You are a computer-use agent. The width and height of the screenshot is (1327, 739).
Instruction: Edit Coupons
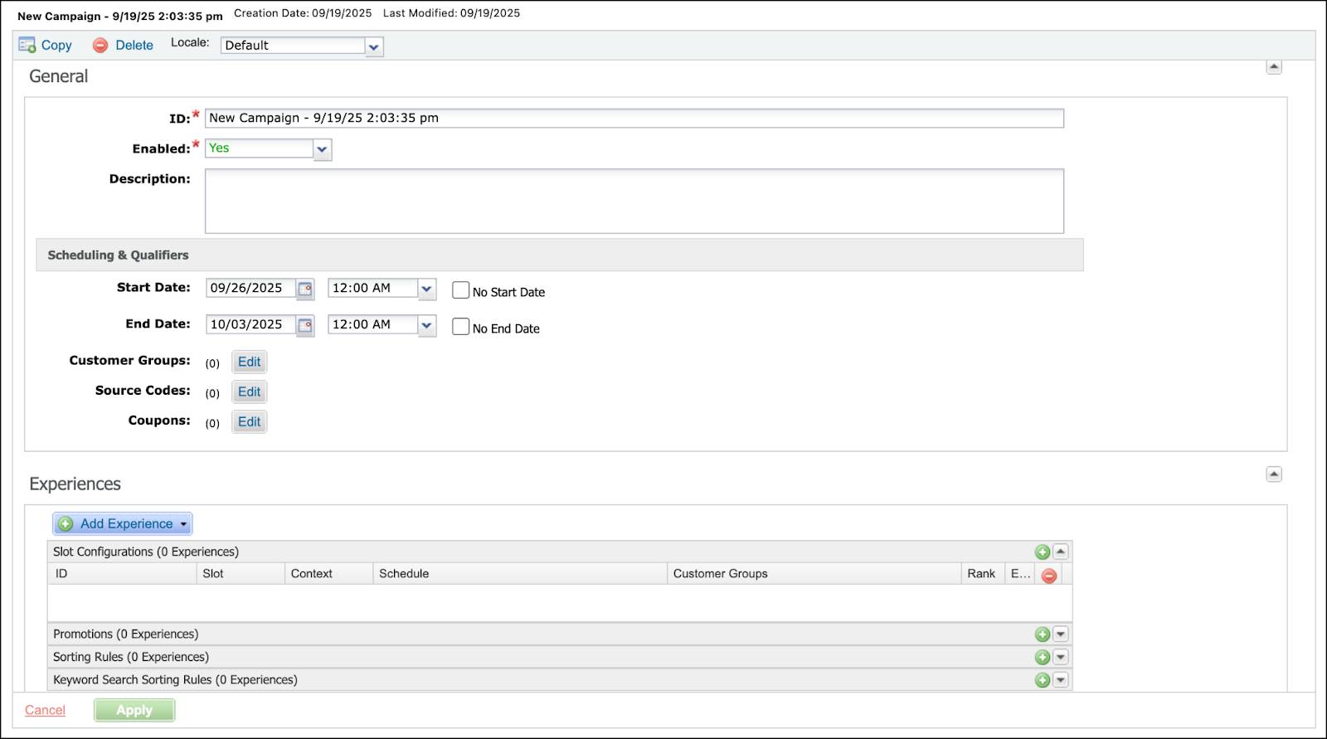(x=249, y=422)
